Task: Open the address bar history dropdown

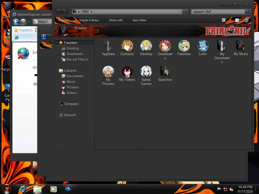Action: (x=181, y=12)
